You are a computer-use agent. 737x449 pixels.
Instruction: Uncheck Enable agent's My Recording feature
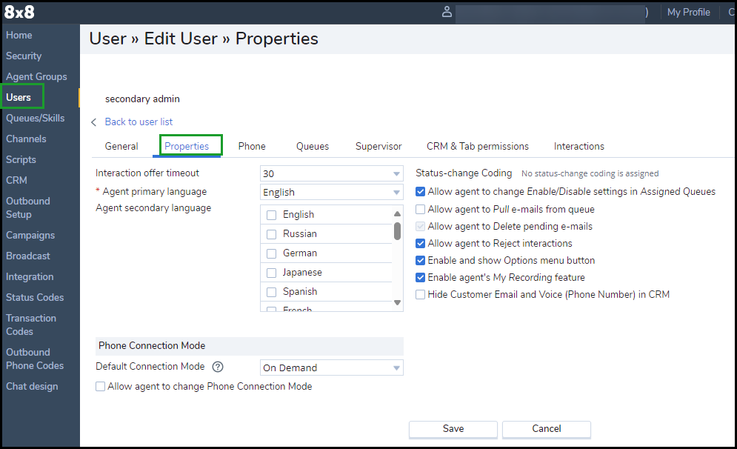pos(420,277)
